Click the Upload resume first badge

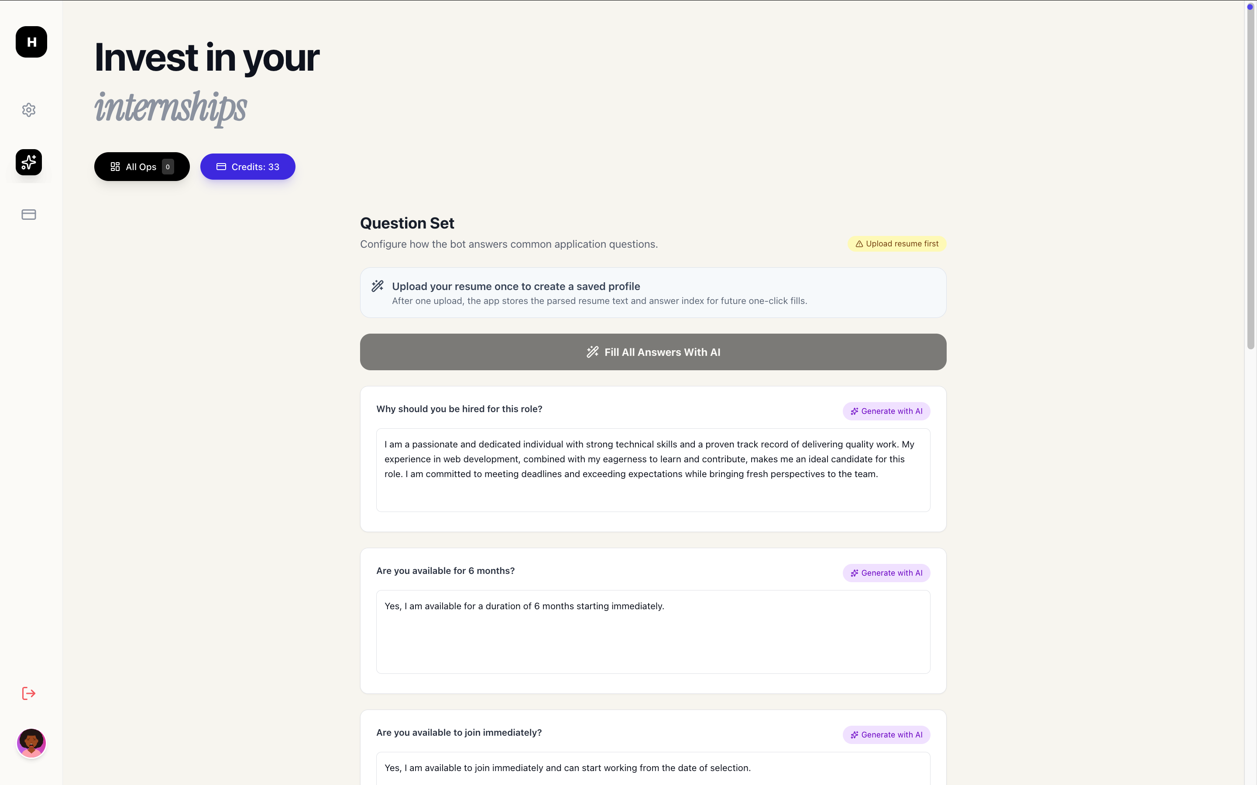pyautogui.click(x=897, y=244)
